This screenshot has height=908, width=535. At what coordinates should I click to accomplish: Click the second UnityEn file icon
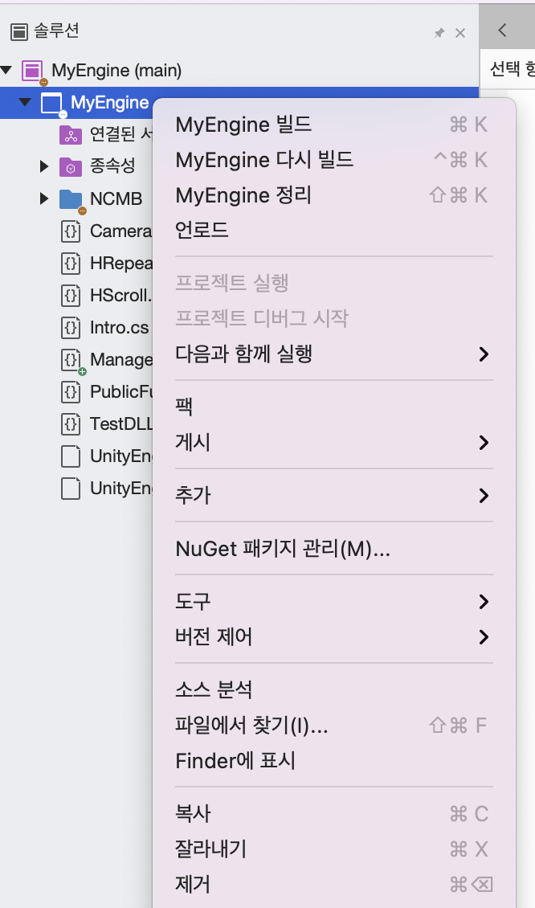point(71,489)
